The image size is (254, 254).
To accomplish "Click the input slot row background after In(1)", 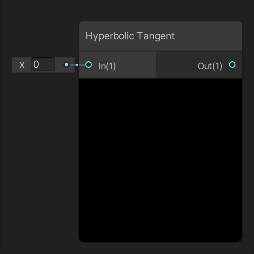I will click(x=136, y=65).
